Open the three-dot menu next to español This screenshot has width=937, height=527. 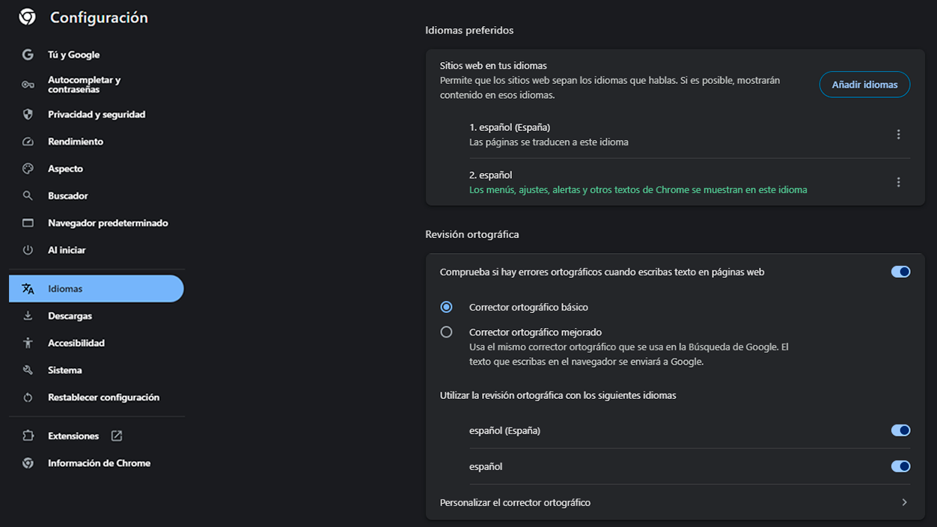898,181
